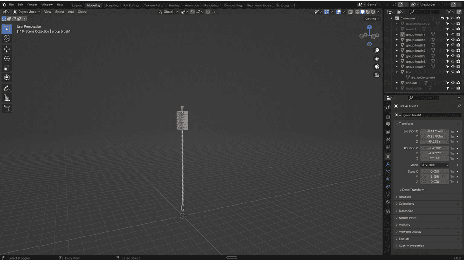Open the XYZ Euler rotation mode dropdown
This screenshot has height=260, width=464.
pos(435,165)
